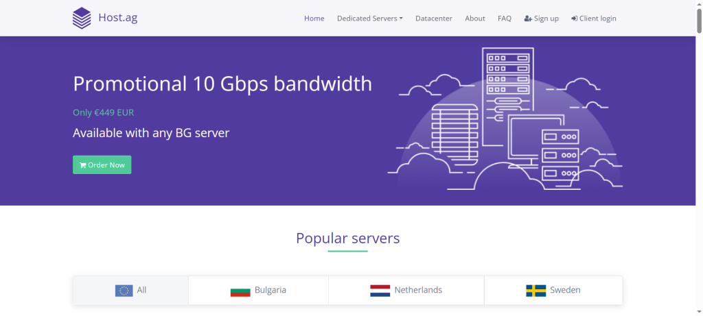Screen dimensions: 703x316
Task: Click the Only €449 EUR price text
Action: point(104,112)
